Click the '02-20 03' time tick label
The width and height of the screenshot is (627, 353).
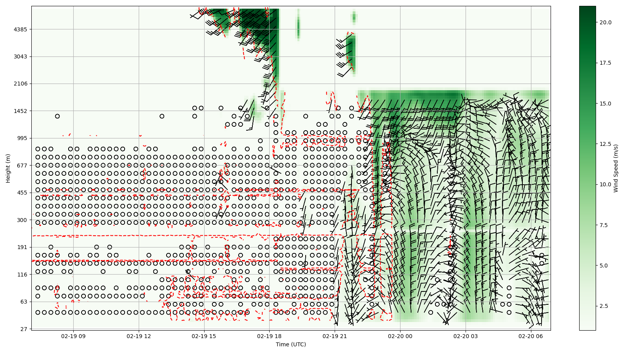(466, 336)
